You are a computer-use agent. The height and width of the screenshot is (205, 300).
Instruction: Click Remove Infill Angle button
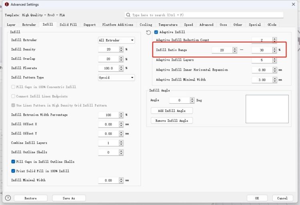tap(172, 120)
